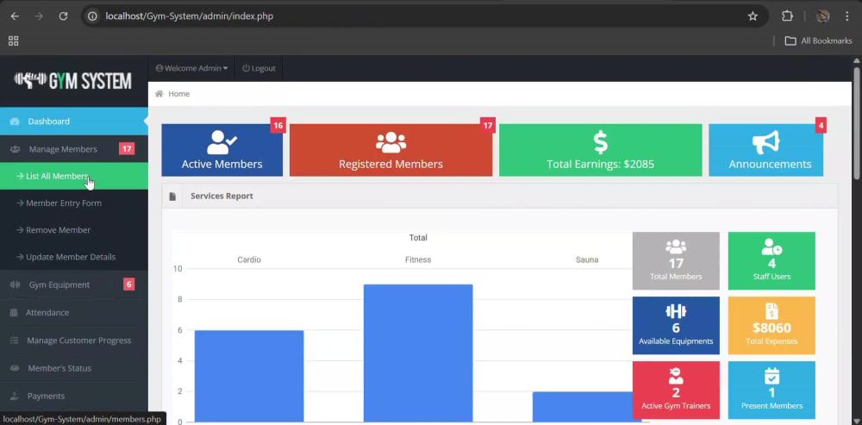Click the site info icon in address bar
The width and height of the screenshot is (862, 425).
pyautogui.click(x=93, y=16)
